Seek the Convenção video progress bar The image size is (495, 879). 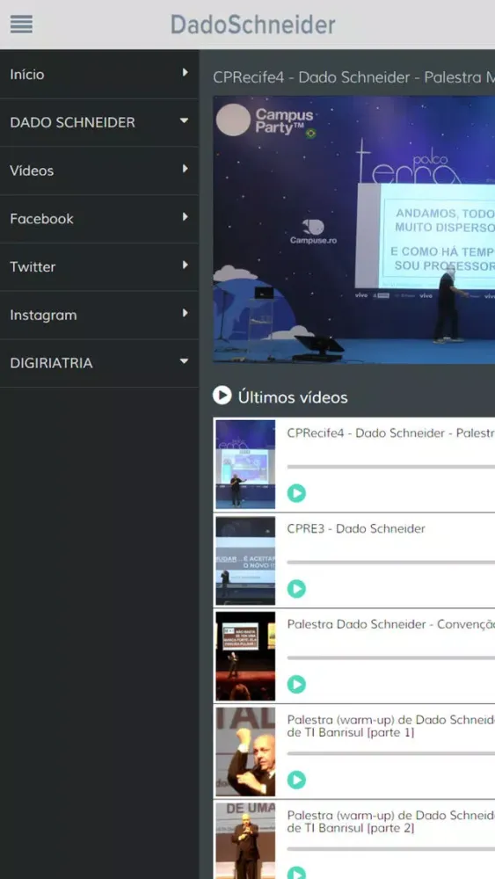tap(390, 657)
